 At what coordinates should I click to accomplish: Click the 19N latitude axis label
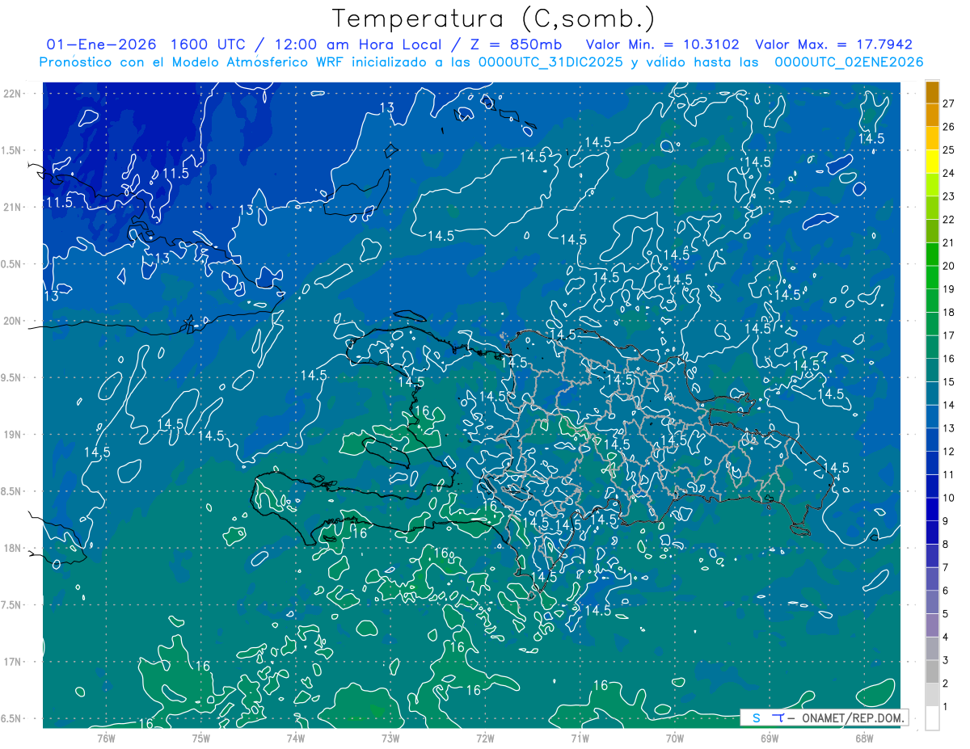coord(11,435)
